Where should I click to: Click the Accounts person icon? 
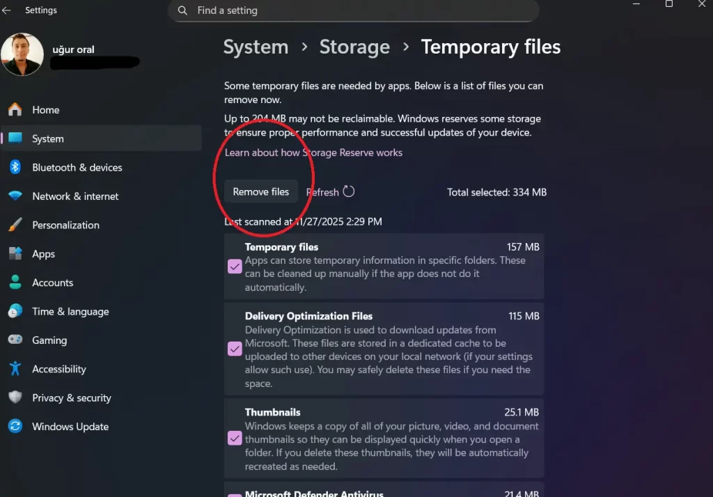click(15, 282)
